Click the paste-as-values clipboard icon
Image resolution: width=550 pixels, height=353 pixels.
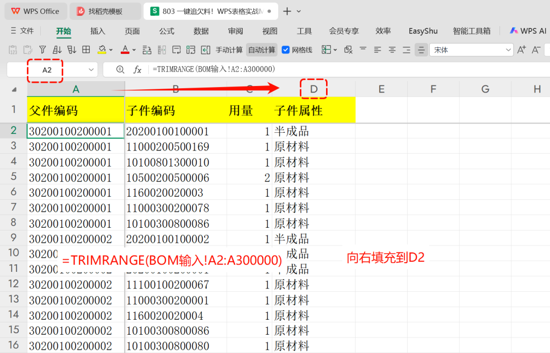13,50
